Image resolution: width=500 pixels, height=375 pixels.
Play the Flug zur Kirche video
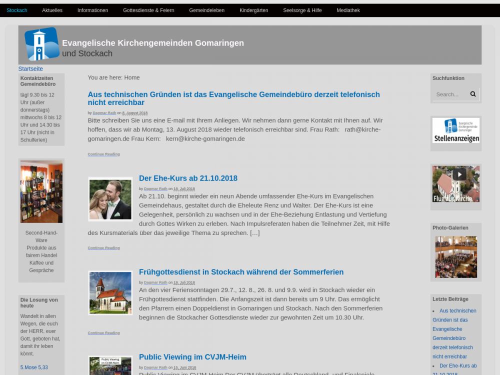[x=459, y=174]
